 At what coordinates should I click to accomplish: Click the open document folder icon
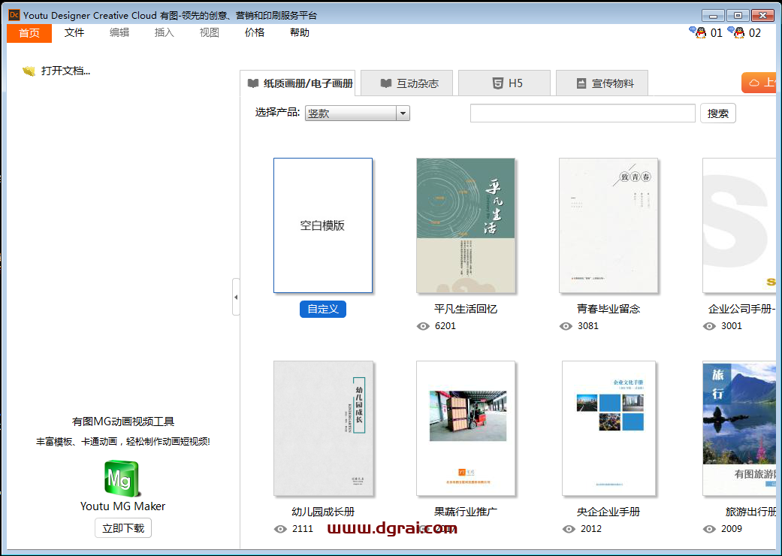click(x=29, y=71)
